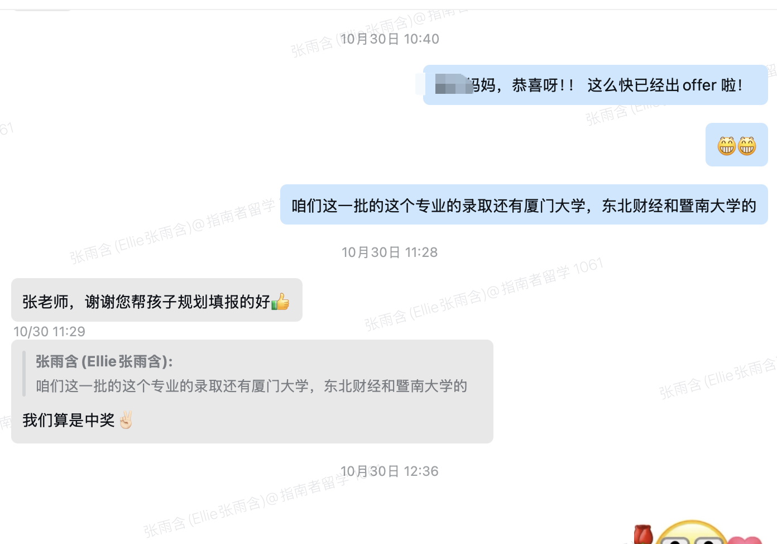777x544 pixels.
Task: Select the message mentioning 厦门大学 and 暨南大学
Action: [x=524, y=204]
